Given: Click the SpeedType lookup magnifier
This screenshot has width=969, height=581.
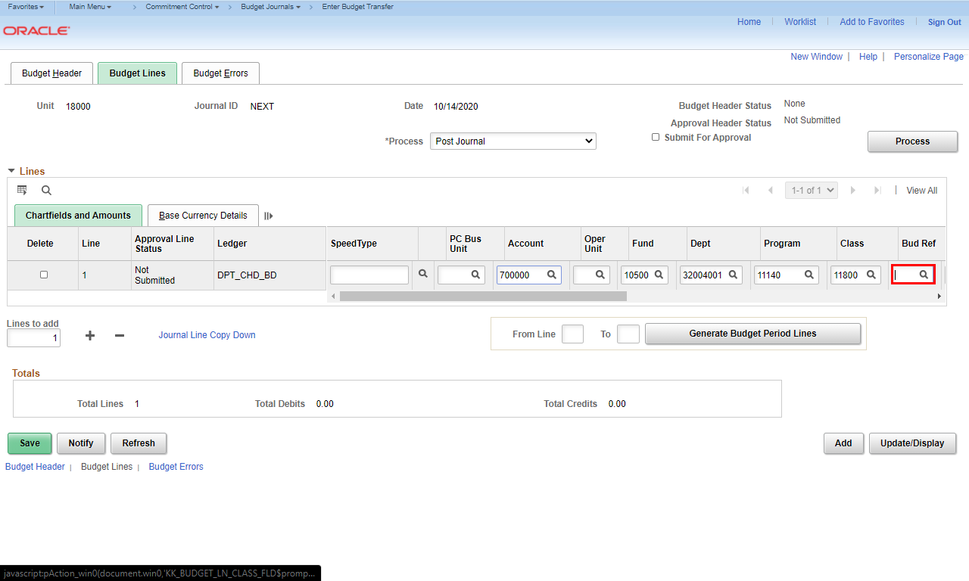Looking at the screenshot, I should coord(423,275).
